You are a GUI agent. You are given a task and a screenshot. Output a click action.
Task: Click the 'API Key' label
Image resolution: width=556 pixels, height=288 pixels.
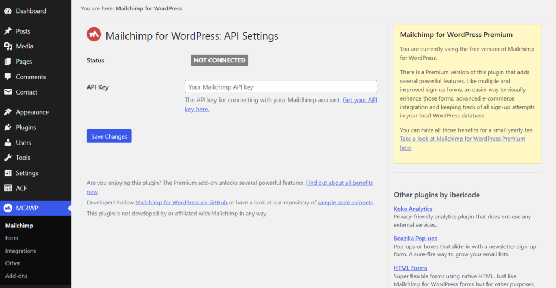98,87
